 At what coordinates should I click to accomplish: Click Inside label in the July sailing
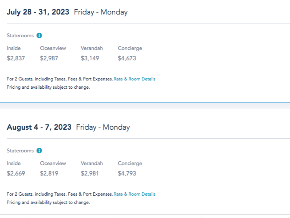[14, 48]
